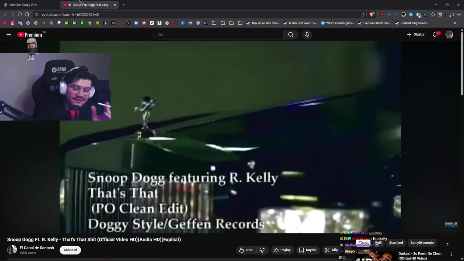Screen dimensions: 464x261
Task: Open Is This Seat Taken bookmark
Action: [300, 23]
